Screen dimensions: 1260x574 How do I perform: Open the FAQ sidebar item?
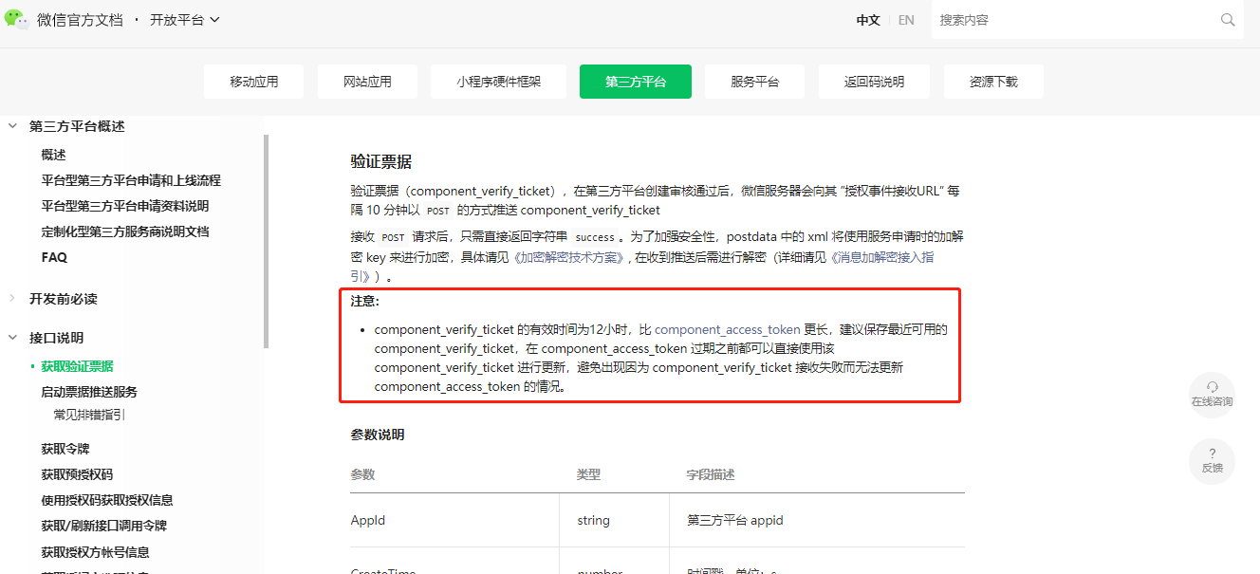54,257
